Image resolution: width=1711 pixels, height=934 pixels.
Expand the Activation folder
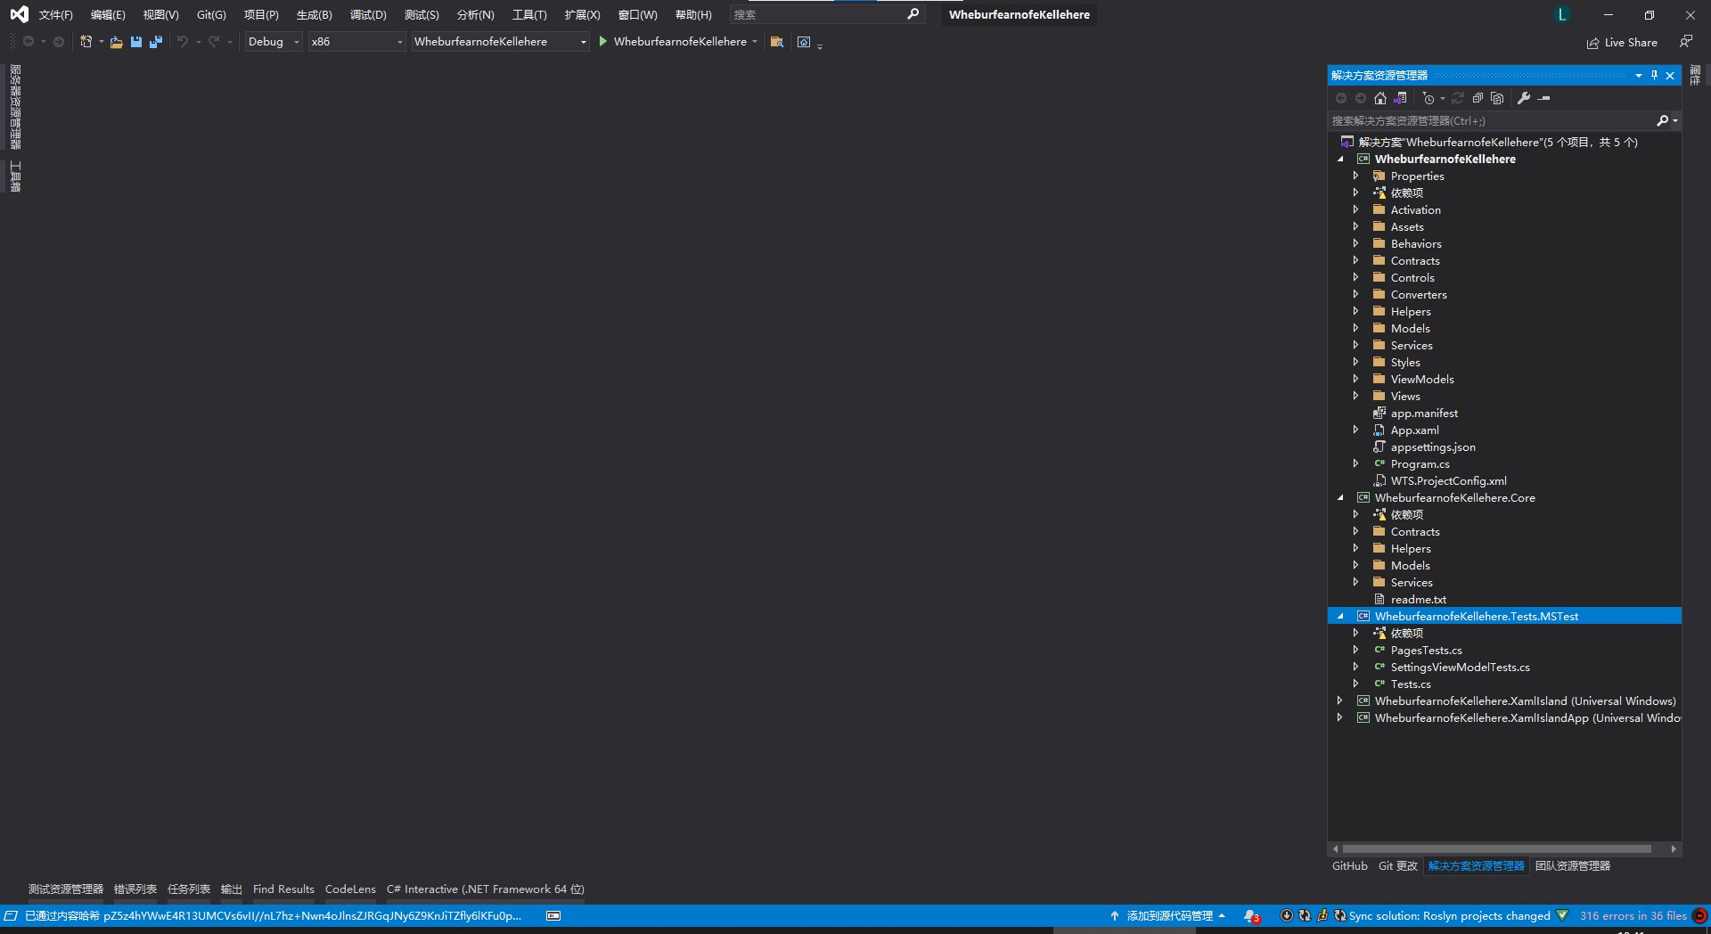click(1356, 209)
